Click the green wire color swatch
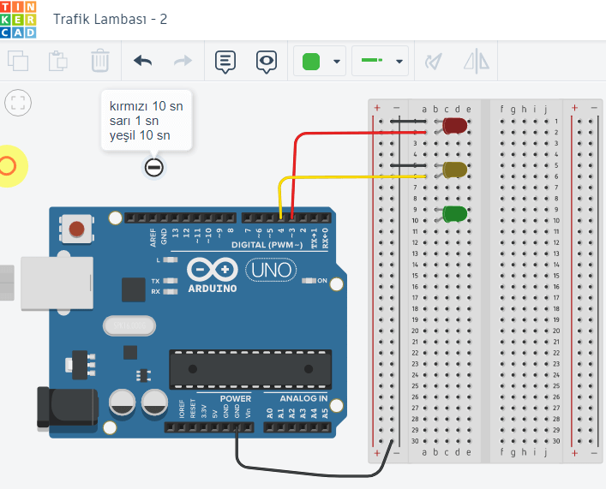 311,62
